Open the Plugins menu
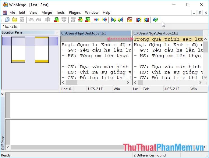Viewport: 209px width, 158px height. 75,13
